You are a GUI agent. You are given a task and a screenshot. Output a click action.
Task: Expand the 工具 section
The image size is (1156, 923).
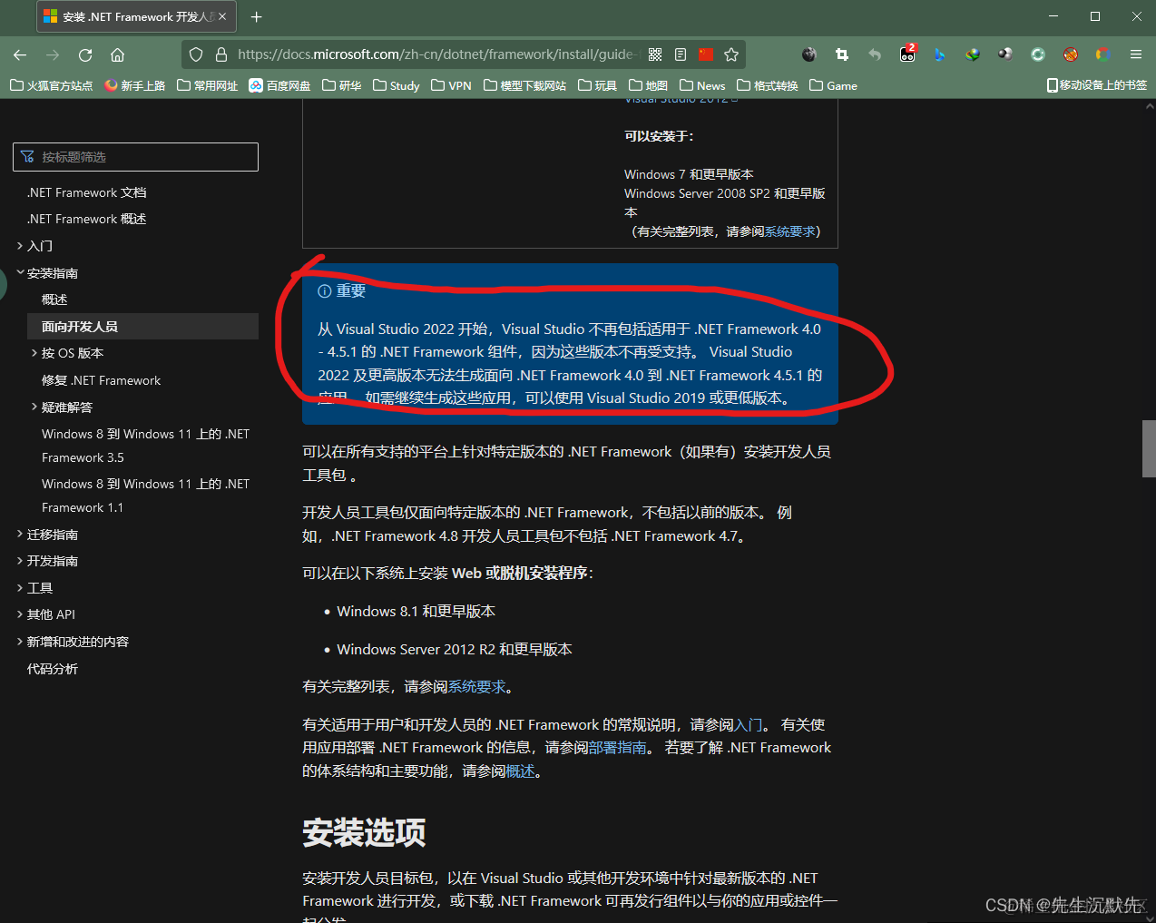[x=20, y=588]
